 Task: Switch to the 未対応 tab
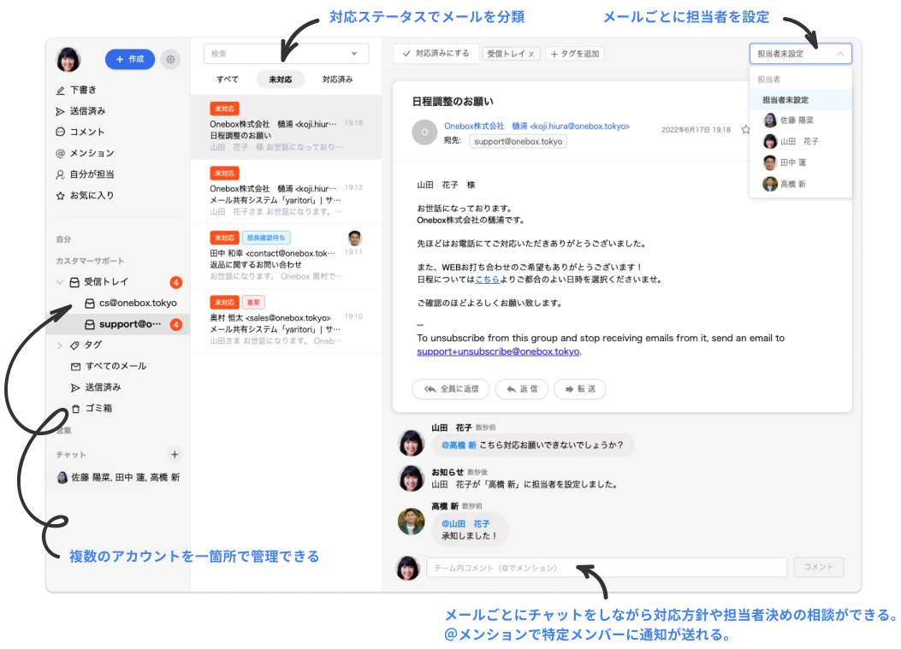(x=281, y=80)
